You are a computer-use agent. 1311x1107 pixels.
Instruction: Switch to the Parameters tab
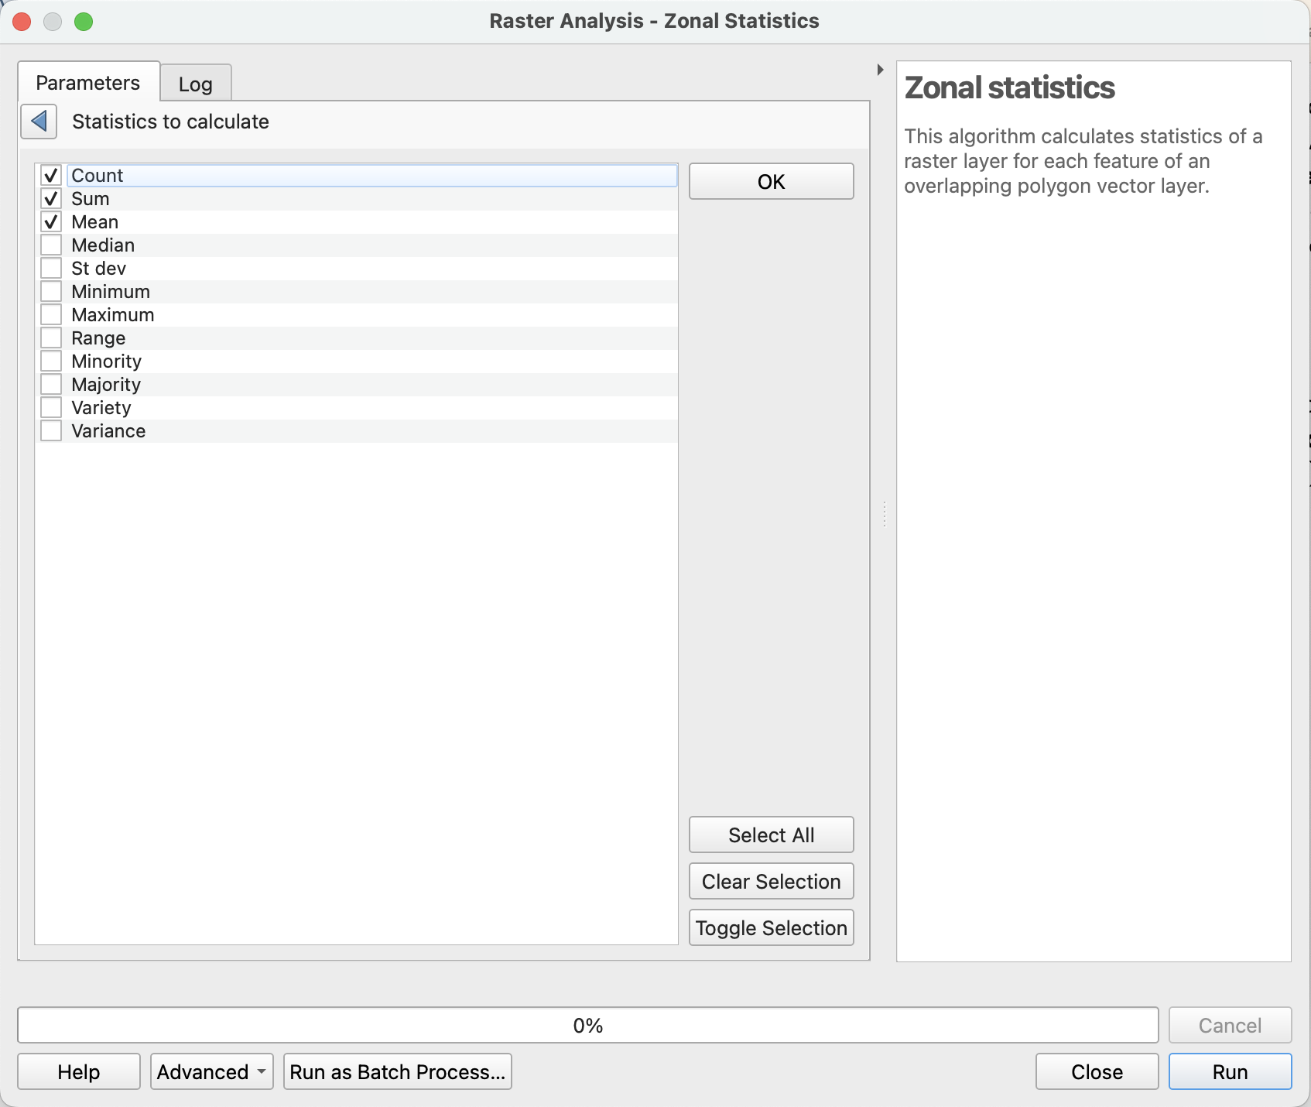(88, 83)
